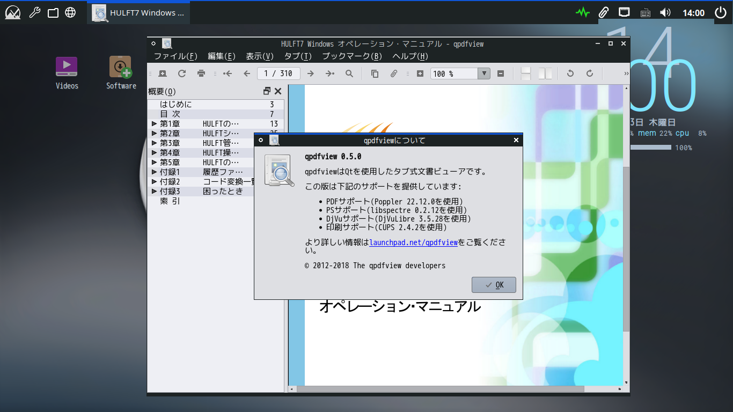This screenshot has width=733, height=412.
Task: Click the qpdfview window menu icon in title bar
Action: coord(153,44)
